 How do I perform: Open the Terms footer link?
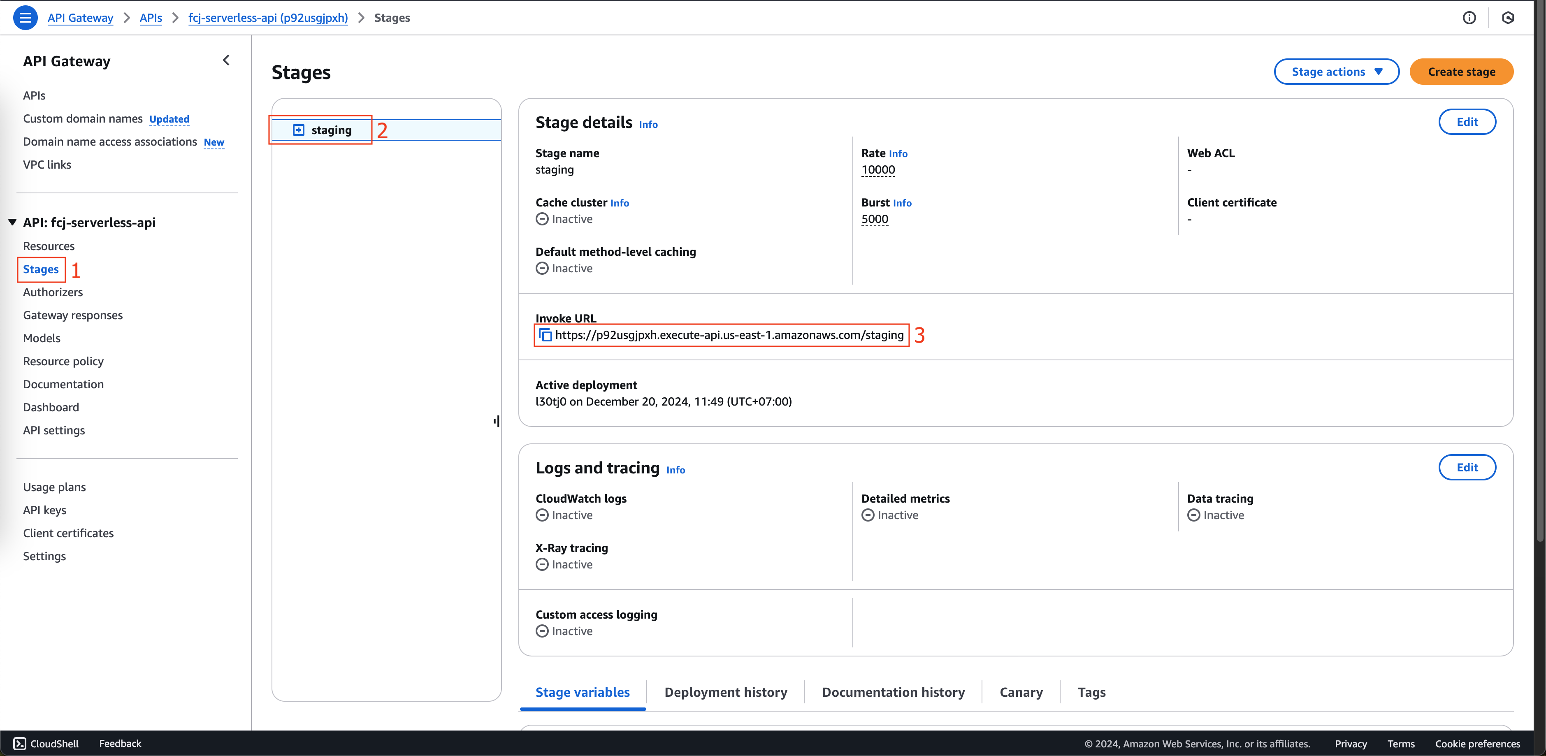tap(1401, 744)
